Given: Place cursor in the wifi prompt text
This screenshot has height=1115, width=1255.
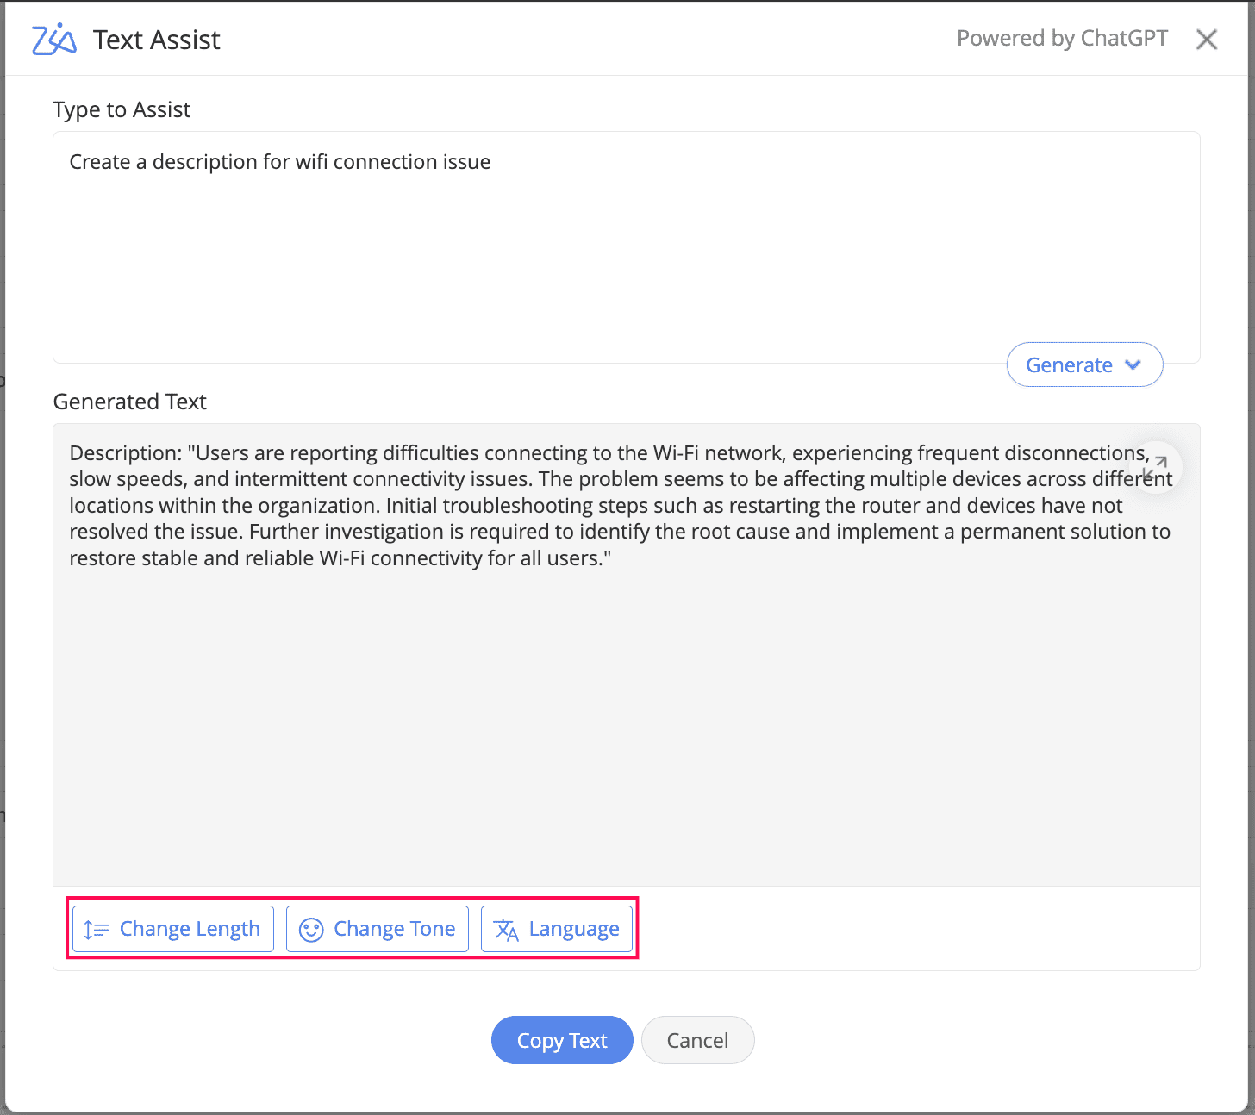Looking at the screenshot, I should (280, 162).
